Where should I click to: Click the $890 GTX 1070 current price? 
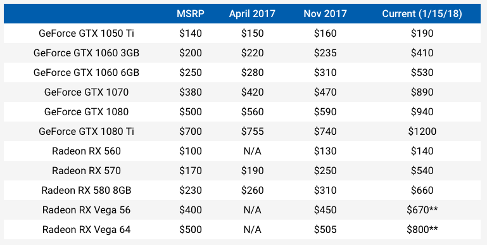point(422,92)
